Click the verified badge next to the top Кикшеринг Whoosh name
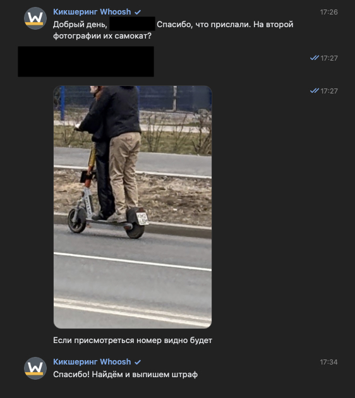 click(138, 12)
